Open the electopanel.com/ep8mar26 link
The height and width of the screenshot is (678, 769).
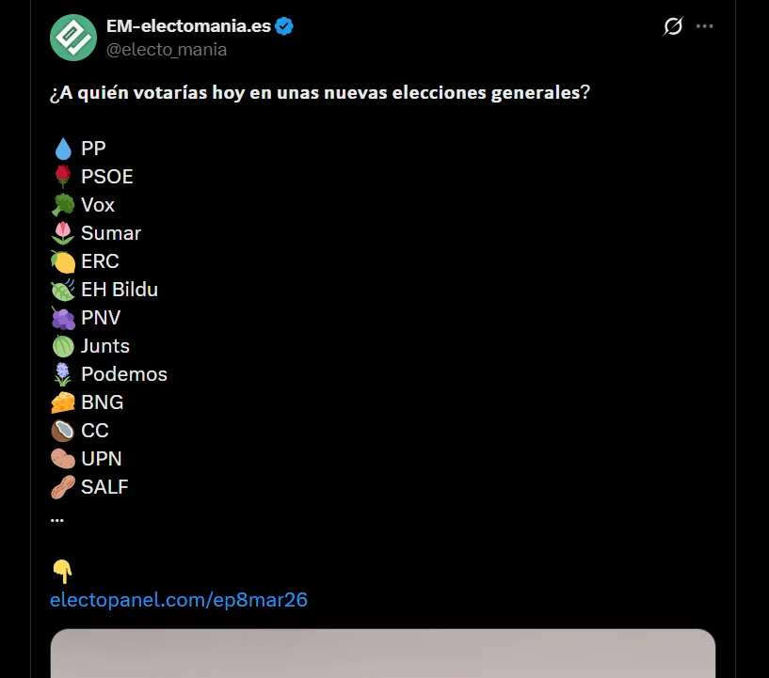tap(178, 599)
